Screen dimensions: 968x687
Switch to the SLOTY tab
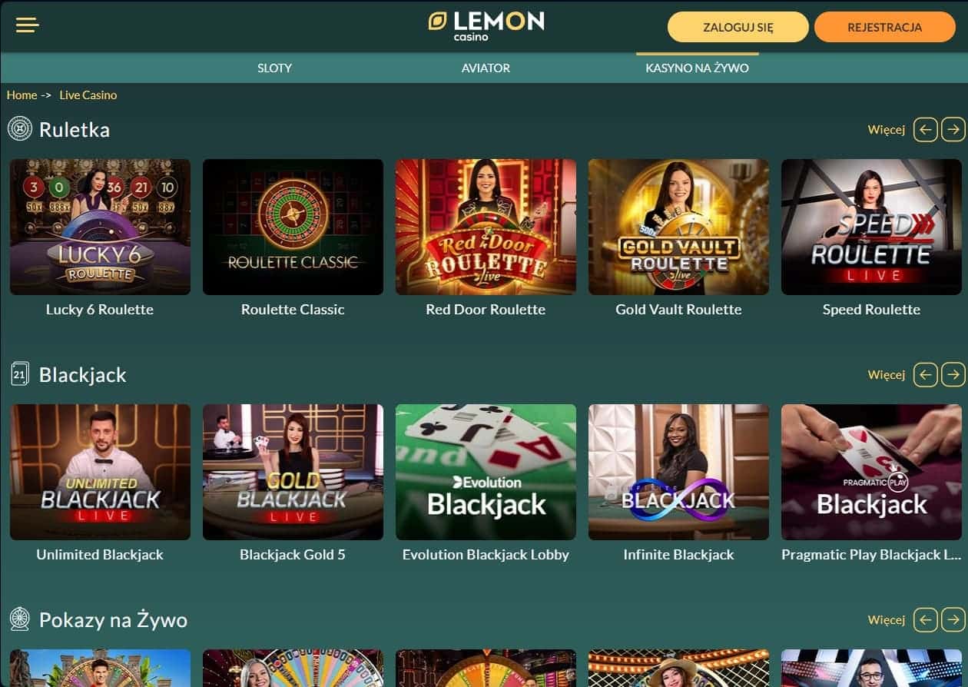coord(274,68)
